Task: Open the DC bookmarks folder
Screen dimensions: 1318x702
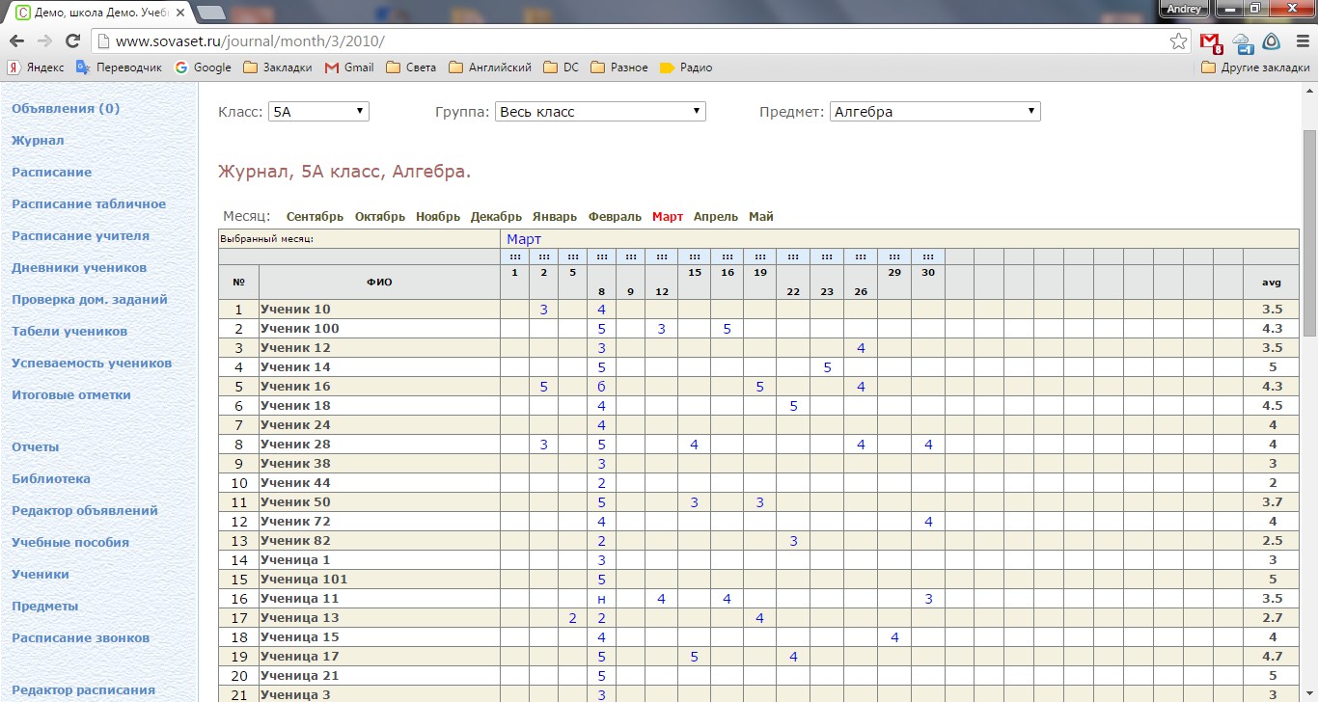Action: point(562,67)
